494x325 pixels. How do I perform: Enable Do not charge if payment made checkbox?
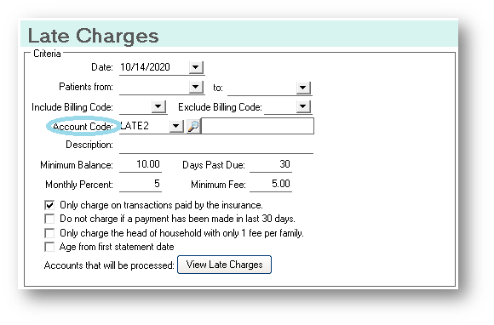point(49,219)
